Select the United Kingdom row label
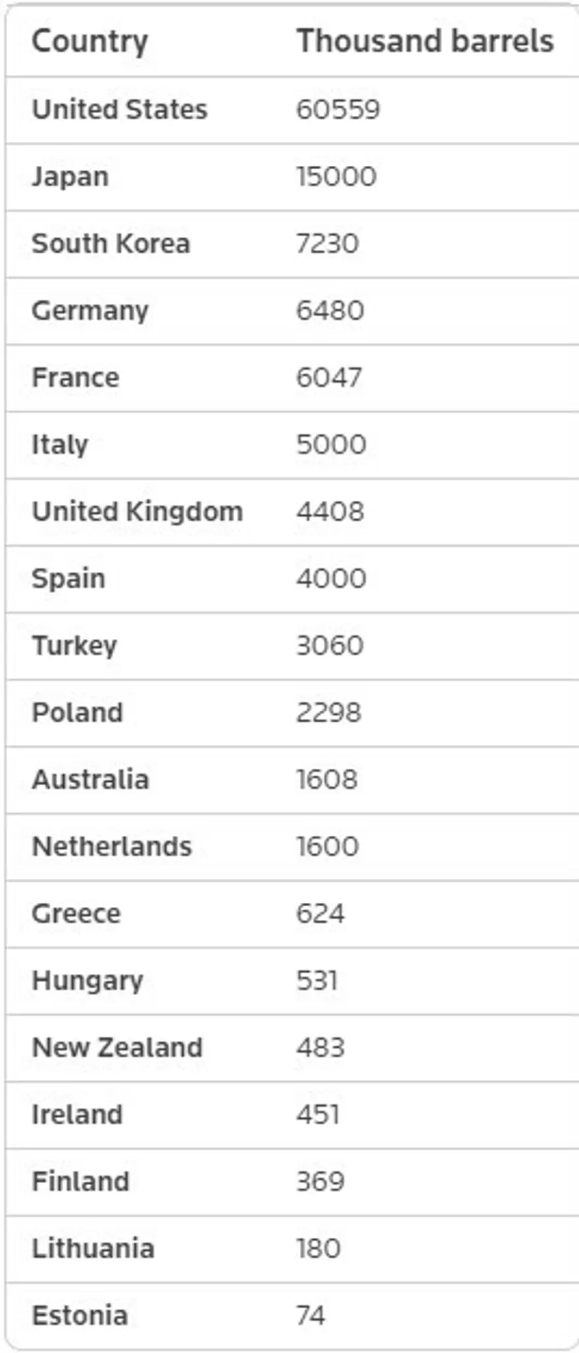This screenshot has height=1353, width=579. tap(138, 511)
